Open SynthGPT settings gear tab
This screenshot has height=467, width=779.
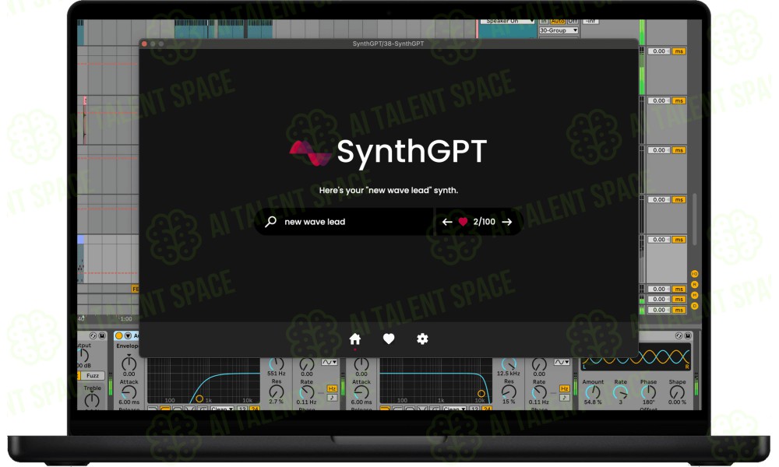click(x=422, y=339)
